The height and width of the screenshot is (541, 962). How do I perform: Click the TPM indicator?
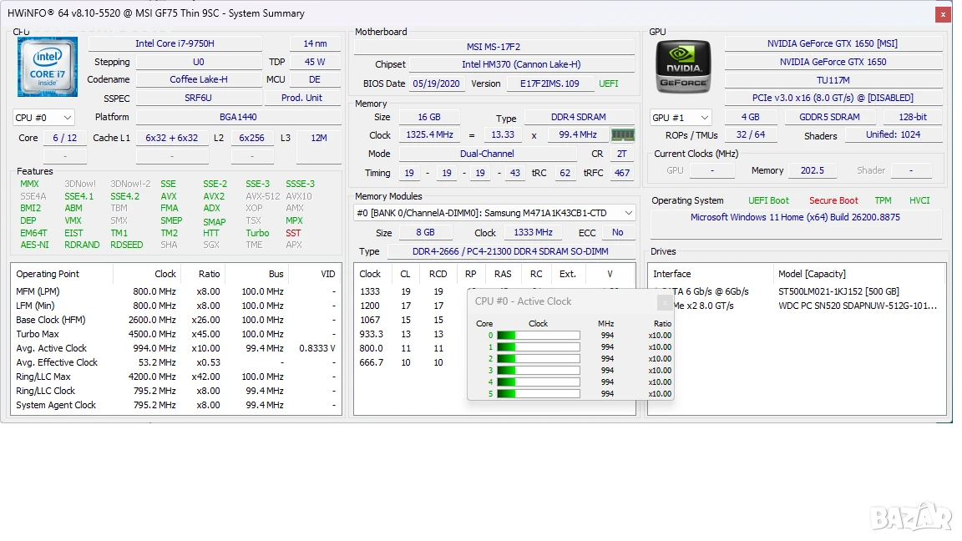pyautogui.click(x=883, y=200)
